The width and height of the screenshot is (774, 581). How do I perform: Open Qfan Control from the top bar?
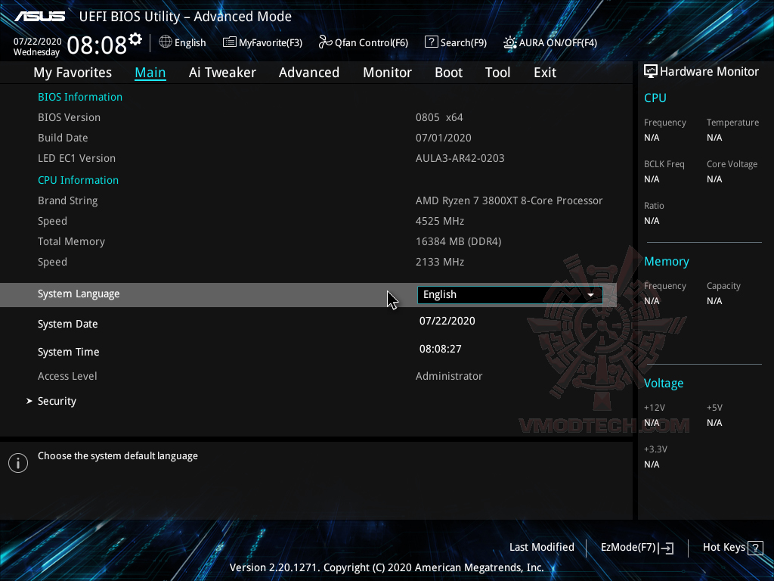pyautogui.click(x=363, y=42)
